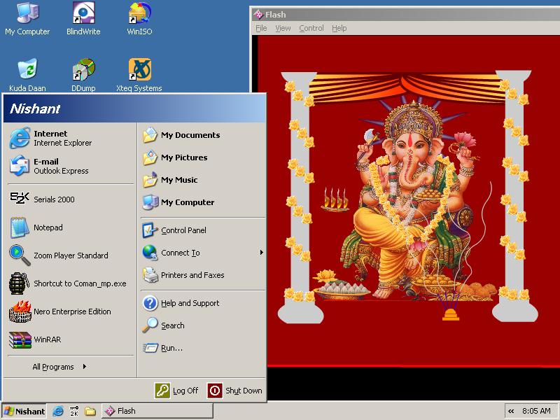The width and height of the screenshot is (560, 420).
Task: Click My Computer icon in Start menu
Action: pyautogui.click(x=150, y=202)
